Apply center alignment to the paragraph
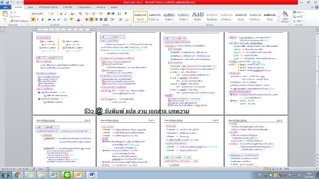Screen dimensions: 319x179 pyautogui.click(x=91, y=19)
